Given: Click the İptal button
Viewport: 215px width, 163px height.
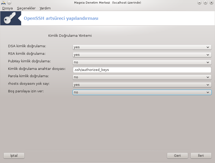Looking at the screenshot, I should click(x=14, y=156).
